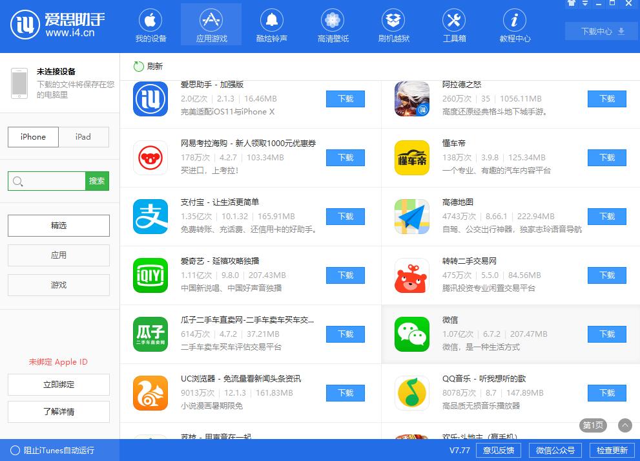
Task: Click 立即绑定 to bind Apple ID
Action: (59, 385)
